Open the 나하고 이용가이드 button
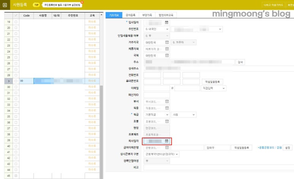 click(x=273, y=5)
